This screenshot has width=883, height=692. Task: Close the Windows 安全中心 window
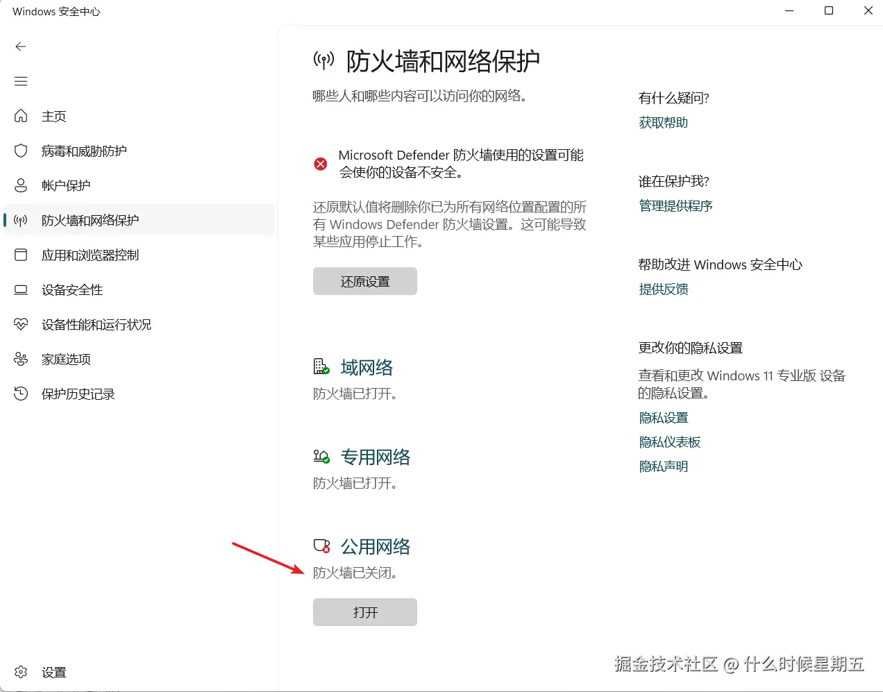point(868,11)
